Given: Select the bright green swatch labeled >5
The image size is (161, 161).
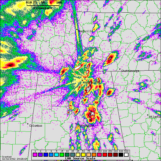Looking at the screenshot, I should pos(62,155).
